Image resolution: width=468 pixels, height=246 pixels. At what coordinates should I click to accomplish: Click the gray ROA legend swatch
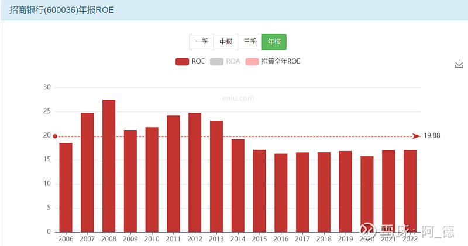click(216, 62)
